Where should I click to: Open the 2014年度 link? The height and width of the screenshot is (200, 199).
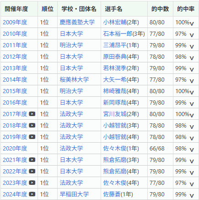(x=15, y=80)
